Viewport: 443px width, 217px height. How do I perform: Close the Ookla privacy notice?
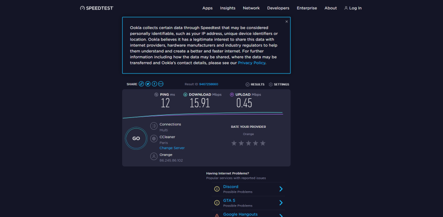[x=287, y=21]
